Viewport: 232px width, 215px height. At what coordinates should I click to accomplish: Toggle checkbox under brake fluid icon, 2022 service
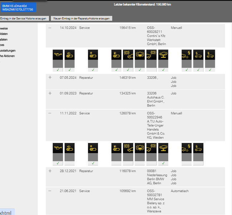140,163
